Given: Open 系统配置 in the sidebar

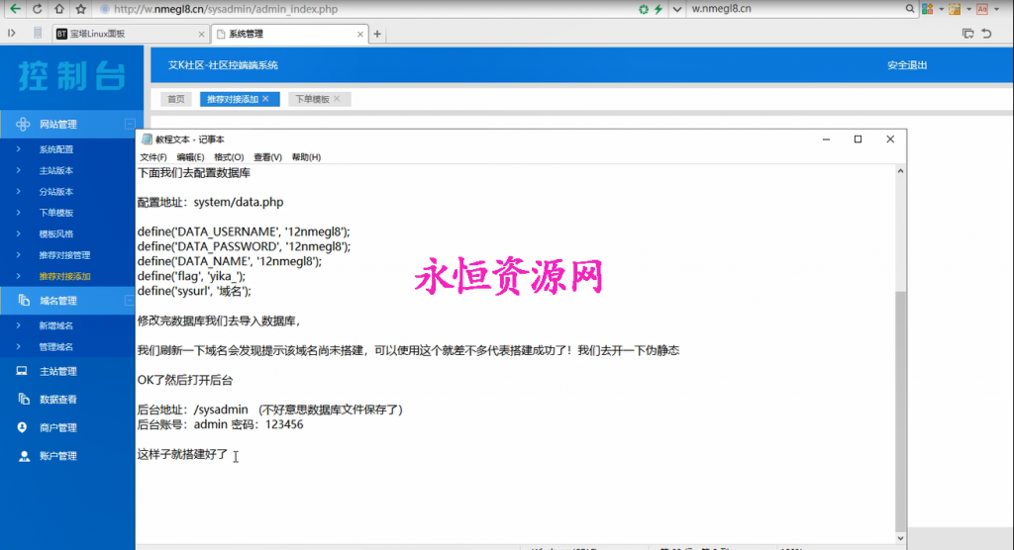Looking at the screenshot, I should (x=56, y=150).
